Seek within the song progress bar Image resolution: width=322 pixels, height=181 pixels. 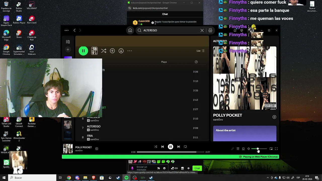point(170,152)
